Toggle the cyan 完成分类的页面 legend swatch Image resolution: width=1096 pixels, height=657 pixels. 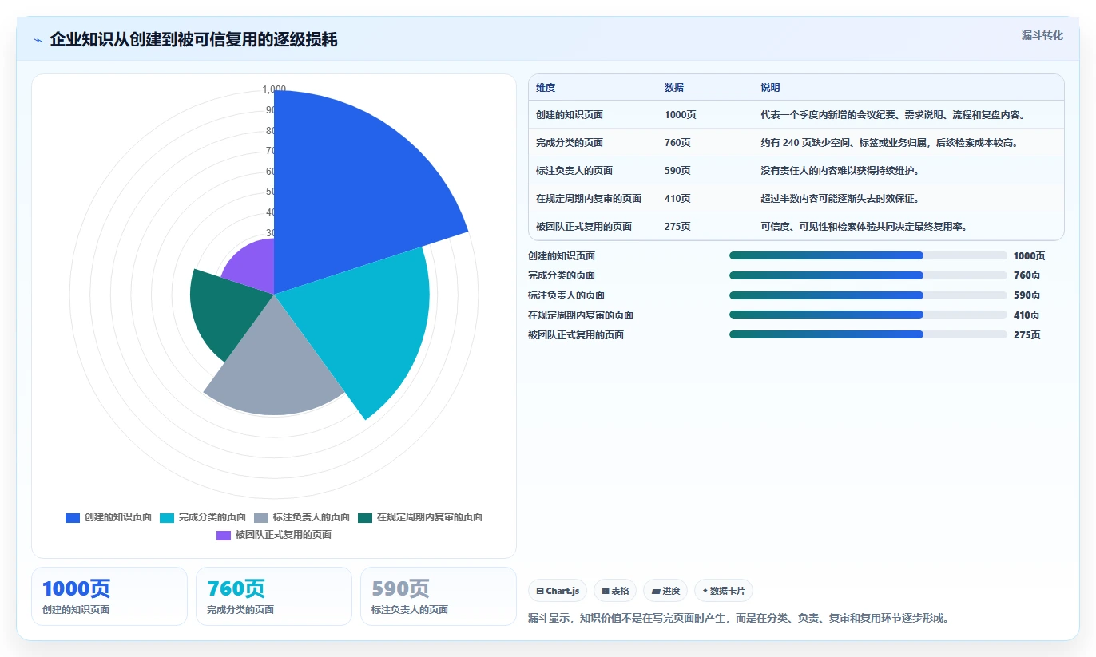[167, 517]
